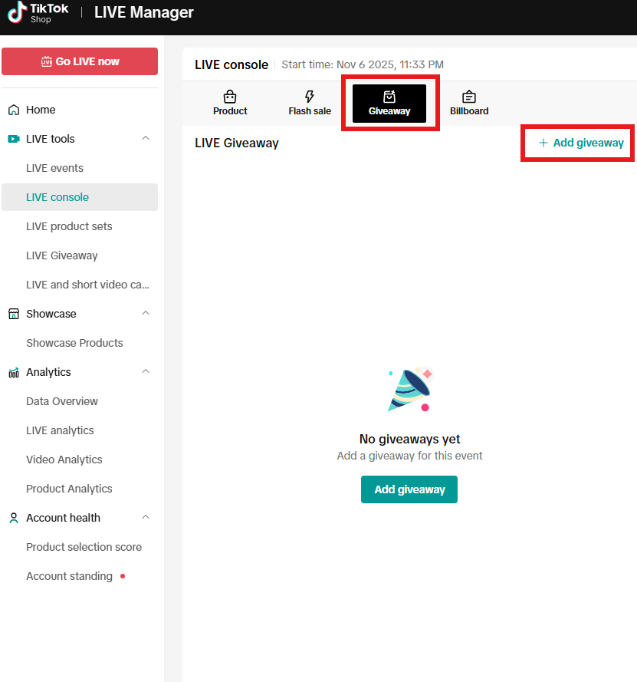
Task: Collapse the Account health section
Action: 146,518
